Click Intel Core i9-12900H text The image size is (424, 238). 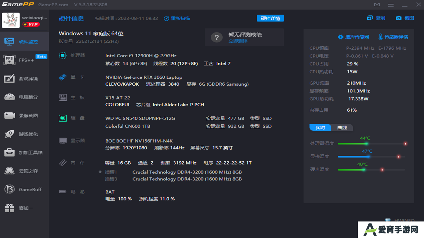pyautogui.click(x=141, y=56)
